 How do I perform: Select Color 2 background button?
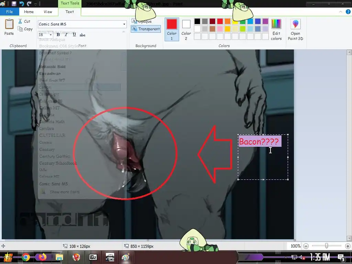click(x=186, y=29)
